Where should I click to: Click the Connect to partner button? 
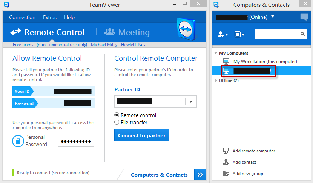point(142,135)
